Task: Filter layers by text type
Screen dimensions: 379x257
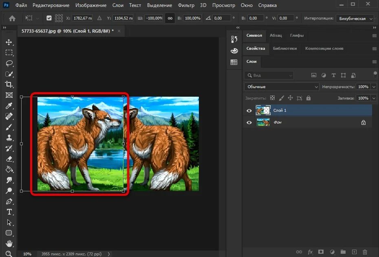Action: point(333,75)
